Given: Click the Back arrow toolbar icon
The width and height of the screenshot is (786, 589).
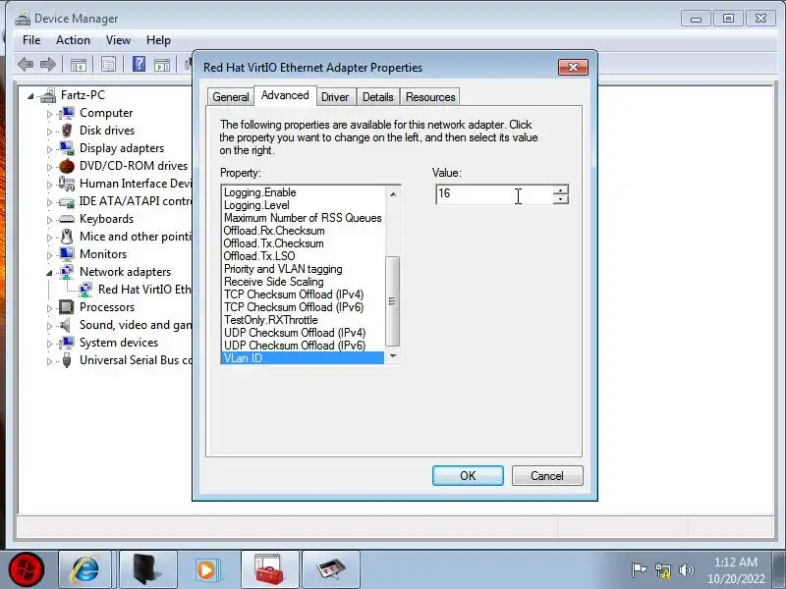Looking at the screenshot, I should pos(26,64).
